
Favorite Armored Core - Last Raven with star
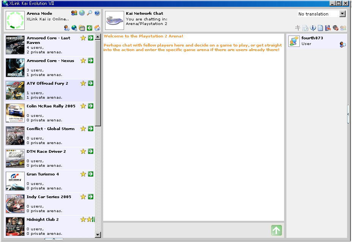(83, 38)
